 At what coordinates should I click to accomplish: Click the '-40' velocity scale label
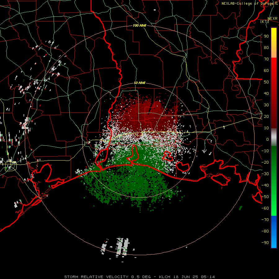[x=265, y=185]
